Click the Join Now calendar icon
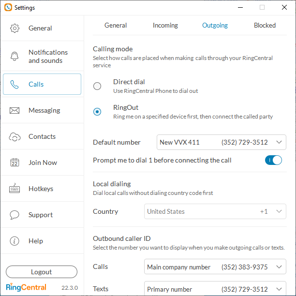The width and height of the screenshot is (296, 296). tap(15, 163)
